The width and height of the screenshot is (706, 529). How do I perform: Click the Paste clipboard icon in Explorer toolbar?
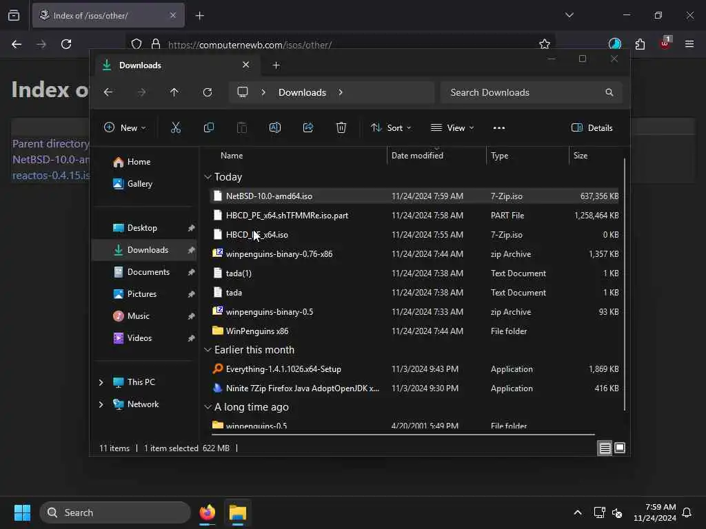(x=242, y=127)
